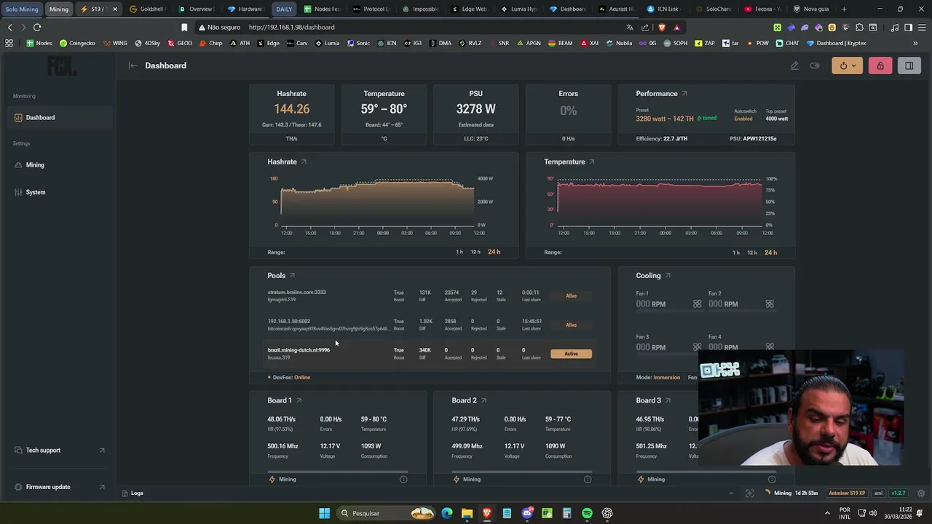Click the Brave shields icon in address bar
The width and height of the screenshot is (932, 524).
pyautogui.click(x=661, y=27)
